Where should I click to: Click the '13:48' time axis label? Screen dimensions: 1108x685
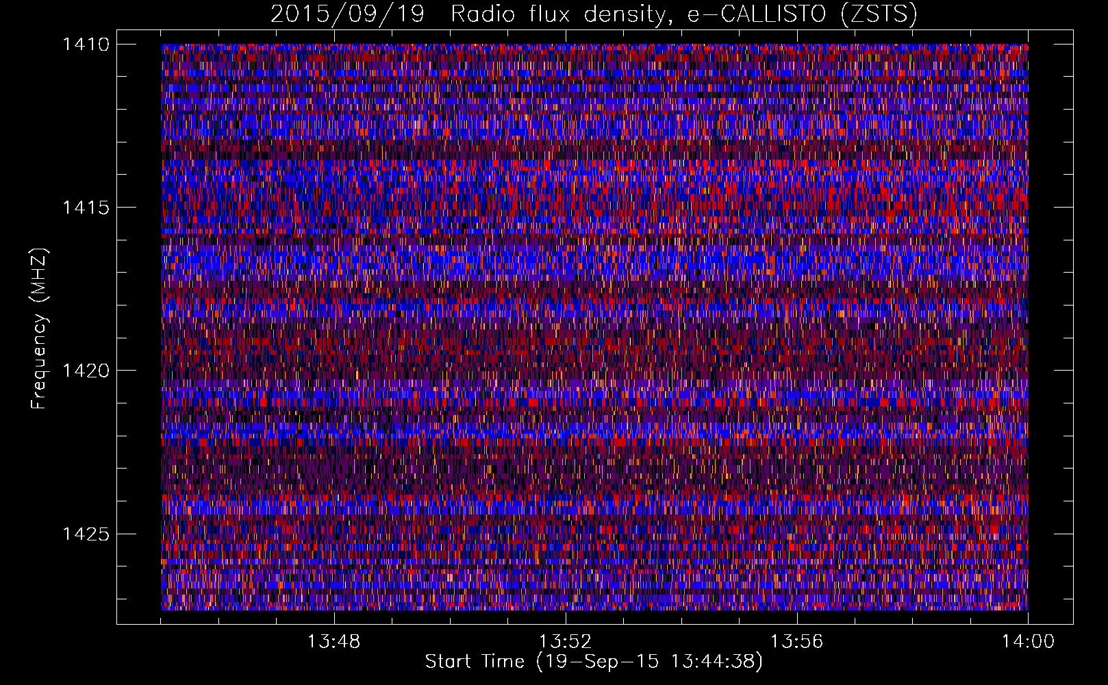coord(333,642)
